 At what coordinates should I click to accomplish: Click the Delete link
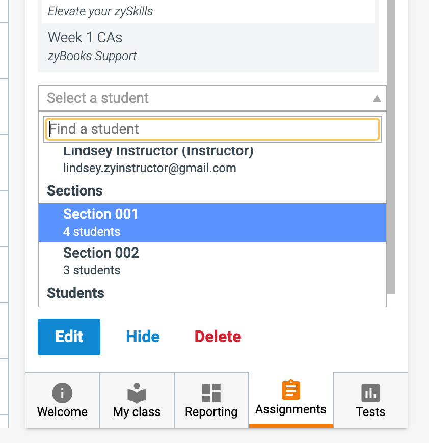click(218, 337)
